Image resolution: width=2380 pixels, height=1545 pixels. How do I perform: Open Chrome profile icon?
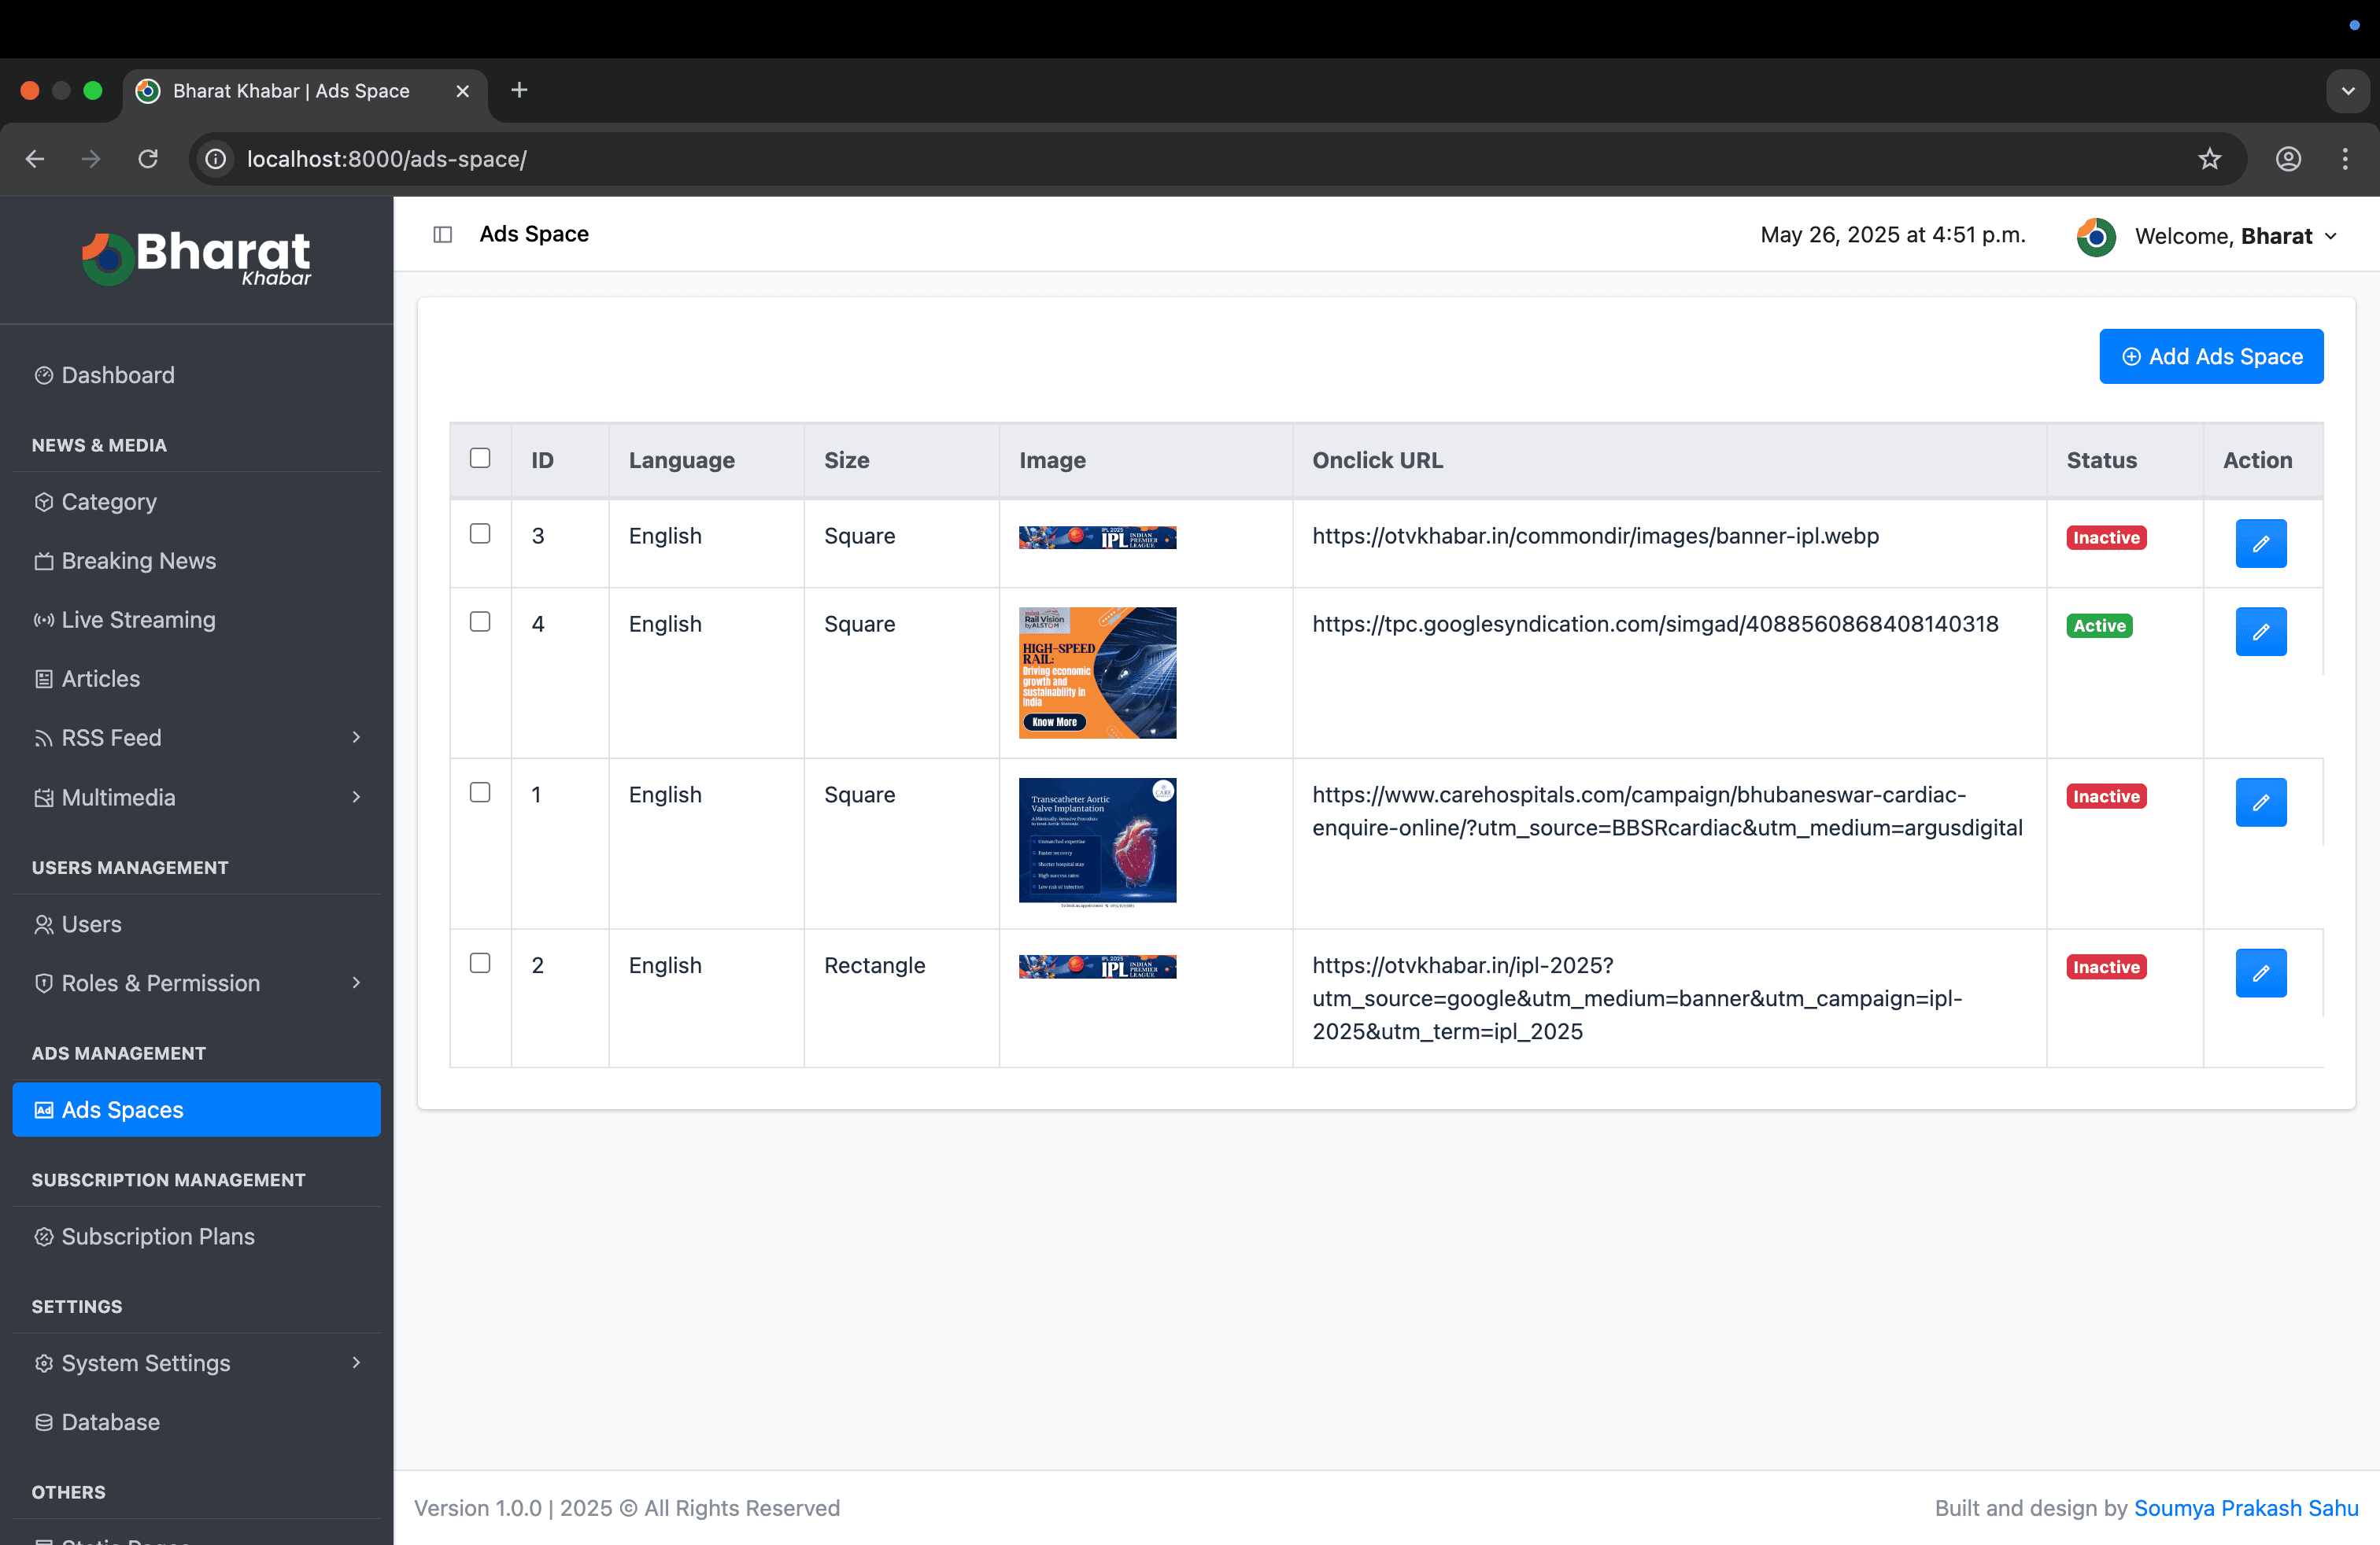click(x=2288, y=159)
